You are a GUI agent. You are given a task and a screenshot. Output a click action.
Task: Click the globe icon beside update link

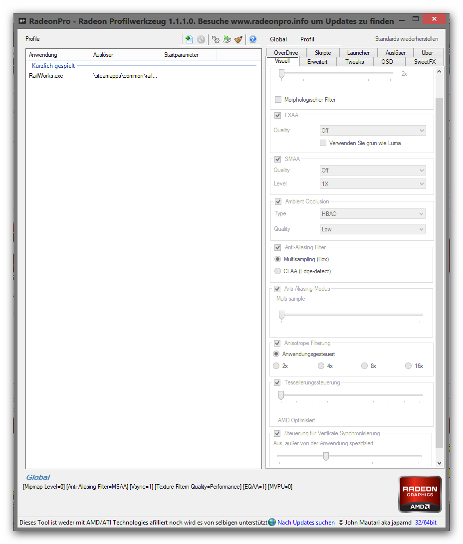[272, 522]
